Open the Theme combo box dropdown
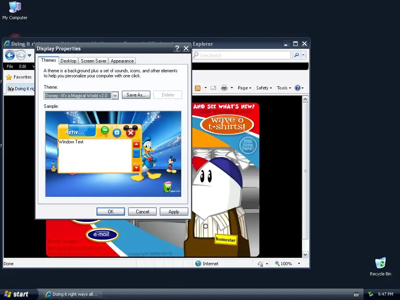The height and width of the screenshot is (300, 400). (115, 96)
